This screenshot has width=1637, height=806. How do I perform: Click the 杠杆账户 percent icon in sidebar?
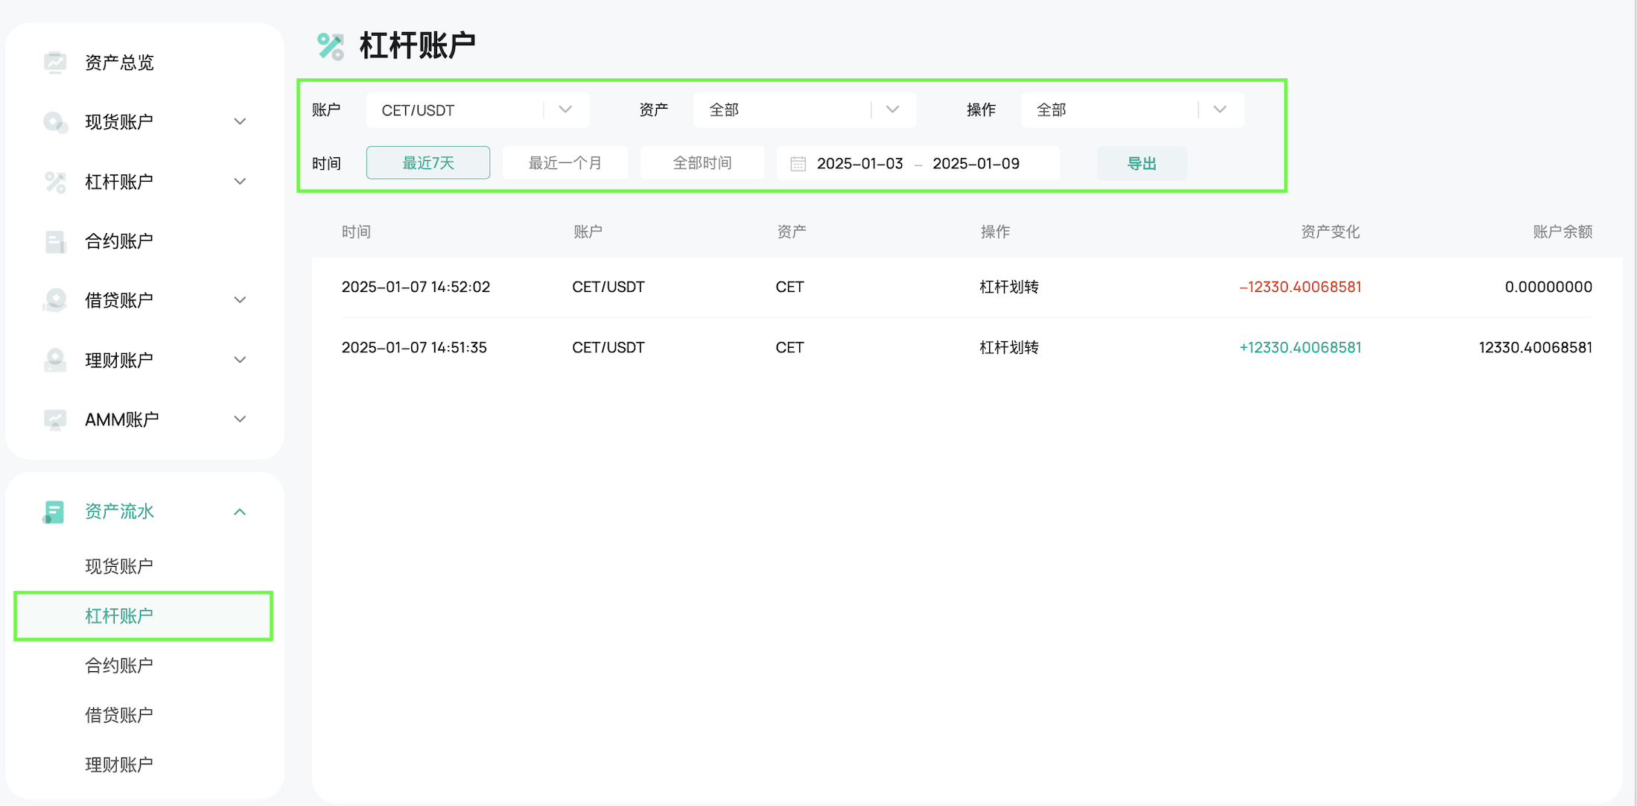pos(55,182)
